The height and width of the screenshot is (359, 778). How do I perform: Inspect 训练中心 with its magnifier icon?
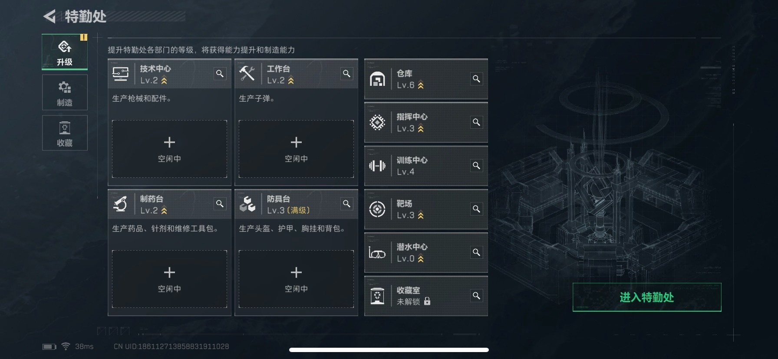click(x=476, y=166)
